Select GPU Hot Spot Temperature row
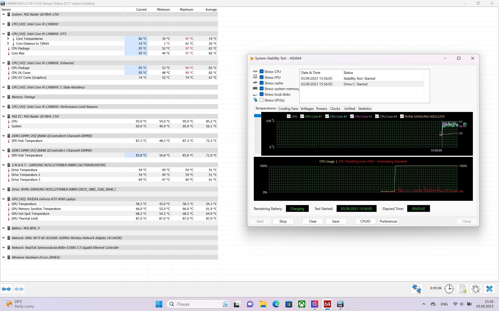This screenshot has width=499, height=311. [109, 214]
